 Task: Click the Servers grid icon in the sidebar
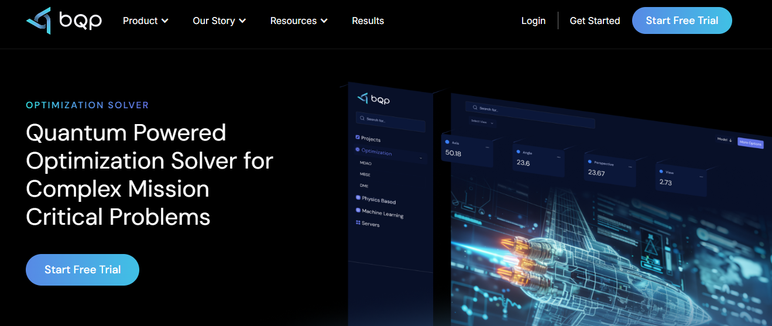click(358, 223)
